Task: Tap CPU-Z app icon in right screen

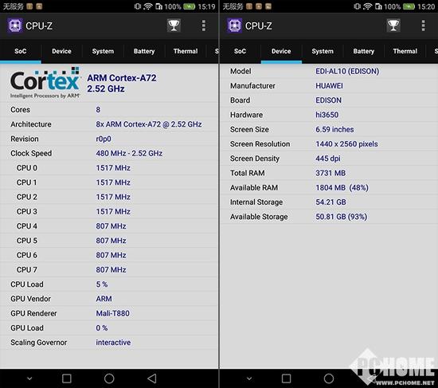Action: pos(234,25)
